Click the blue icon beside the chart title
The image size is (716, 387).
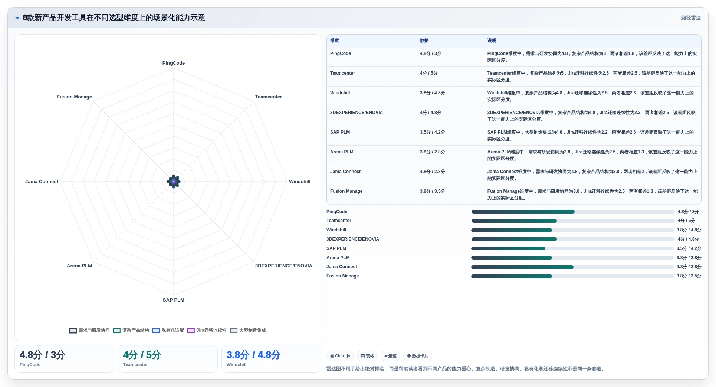(x=17, y=18)
